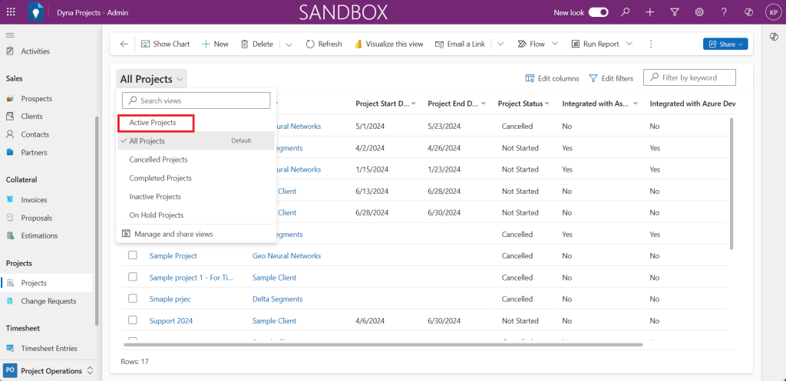Click the plus quick create icon
Image resolution: width=786 pixels, height=381 pixels.
[650, 12]
